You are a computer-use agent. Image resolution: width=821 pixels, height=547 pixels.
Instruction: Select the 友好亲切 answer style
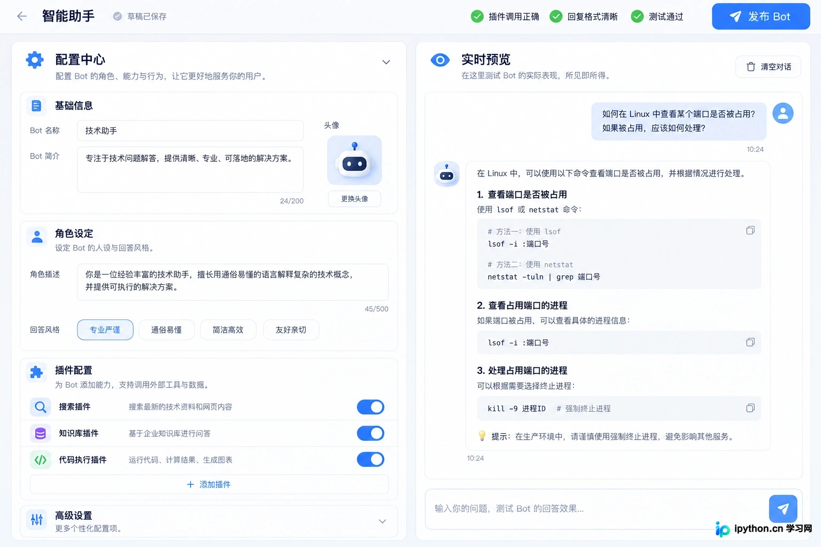[291, 330]
